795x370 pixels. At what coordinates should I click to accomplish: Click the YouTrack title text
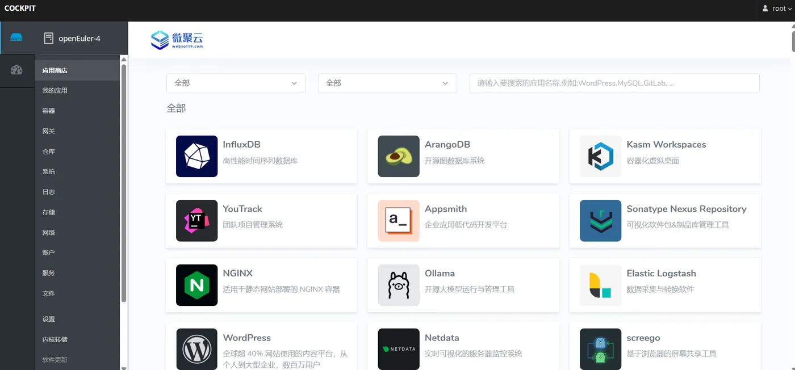point(242,209)
